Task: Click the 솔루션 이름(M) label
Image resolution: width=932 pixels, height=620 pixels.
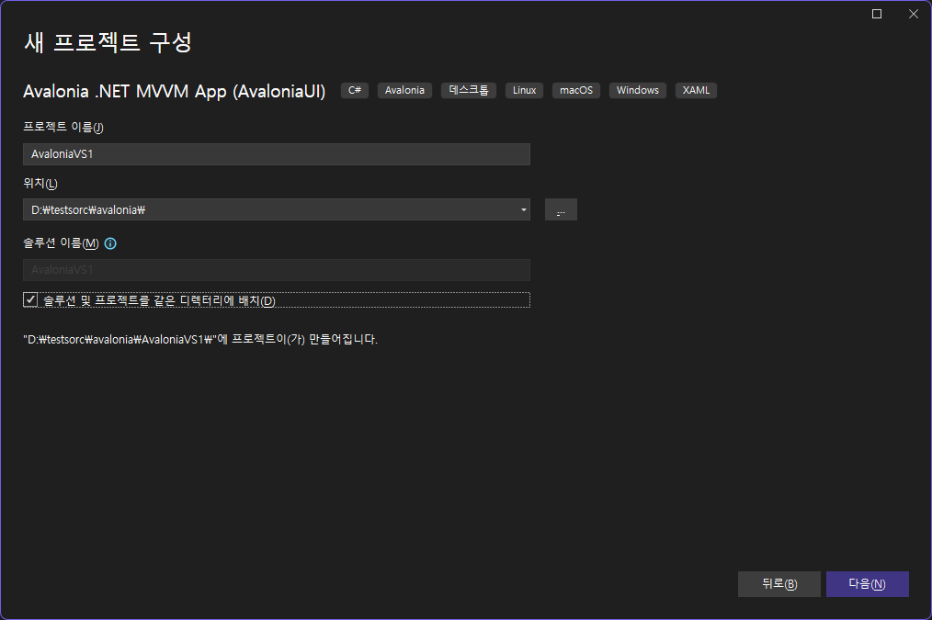Action: (x=62, y=243)
